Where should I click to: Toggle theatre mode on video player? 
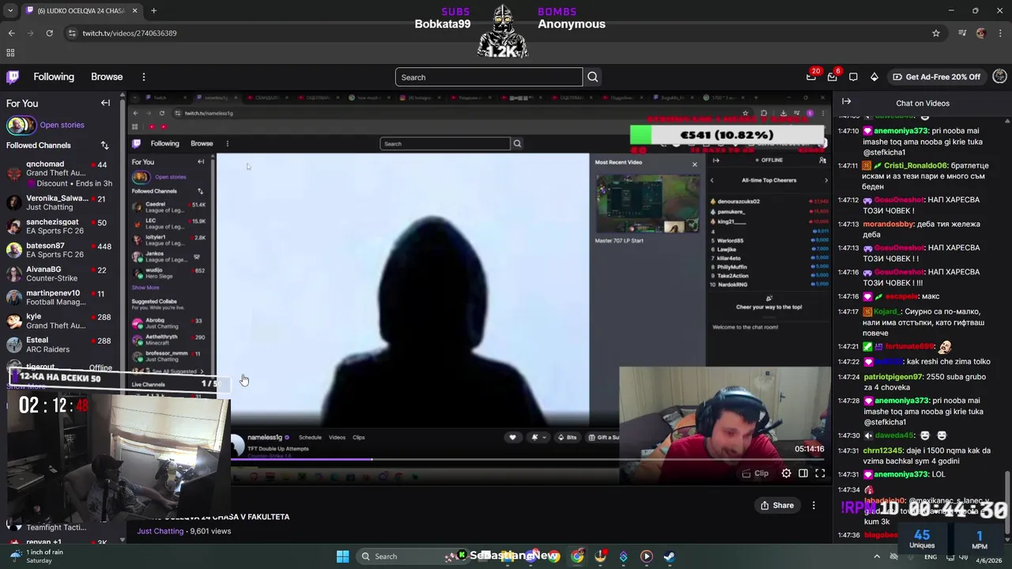[803, 473]
